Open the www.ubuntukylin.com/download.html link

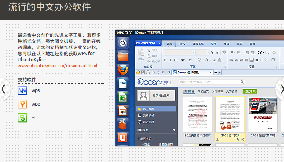58,65
